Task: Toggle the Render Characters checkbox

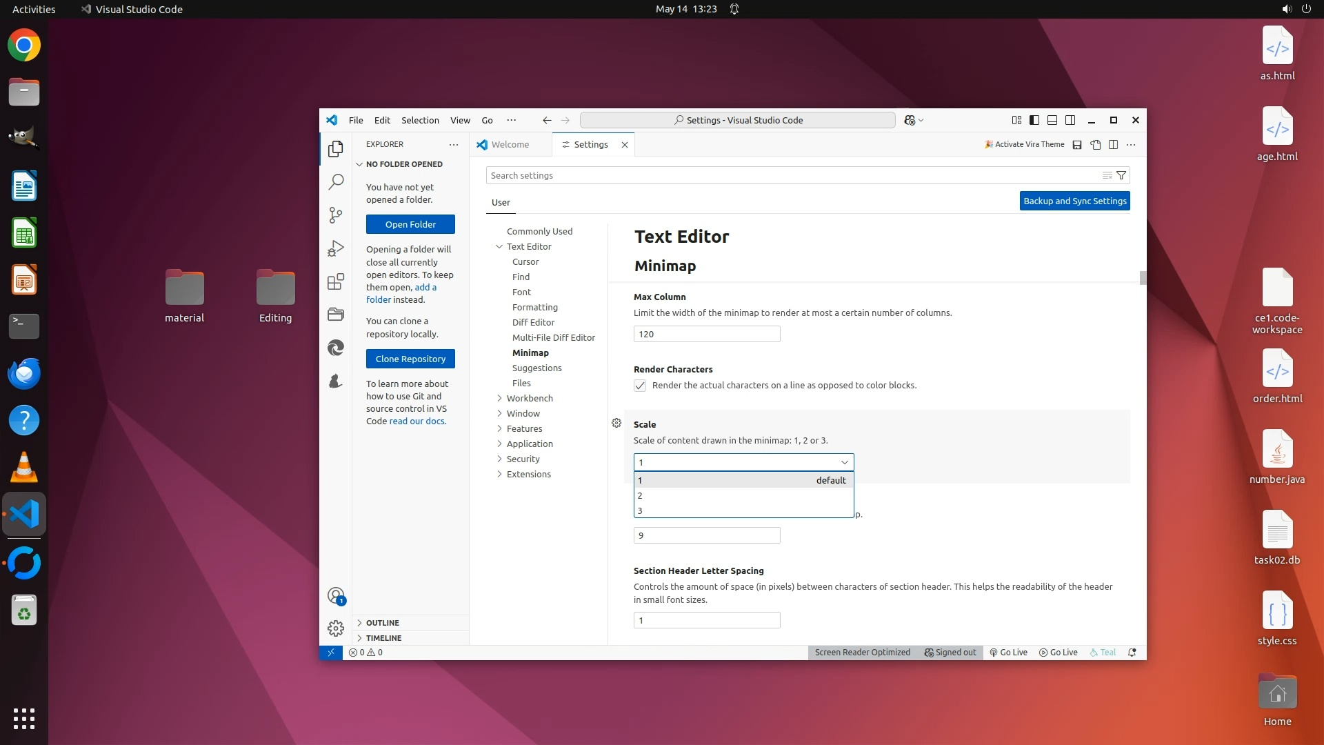Action: (640, 386)
